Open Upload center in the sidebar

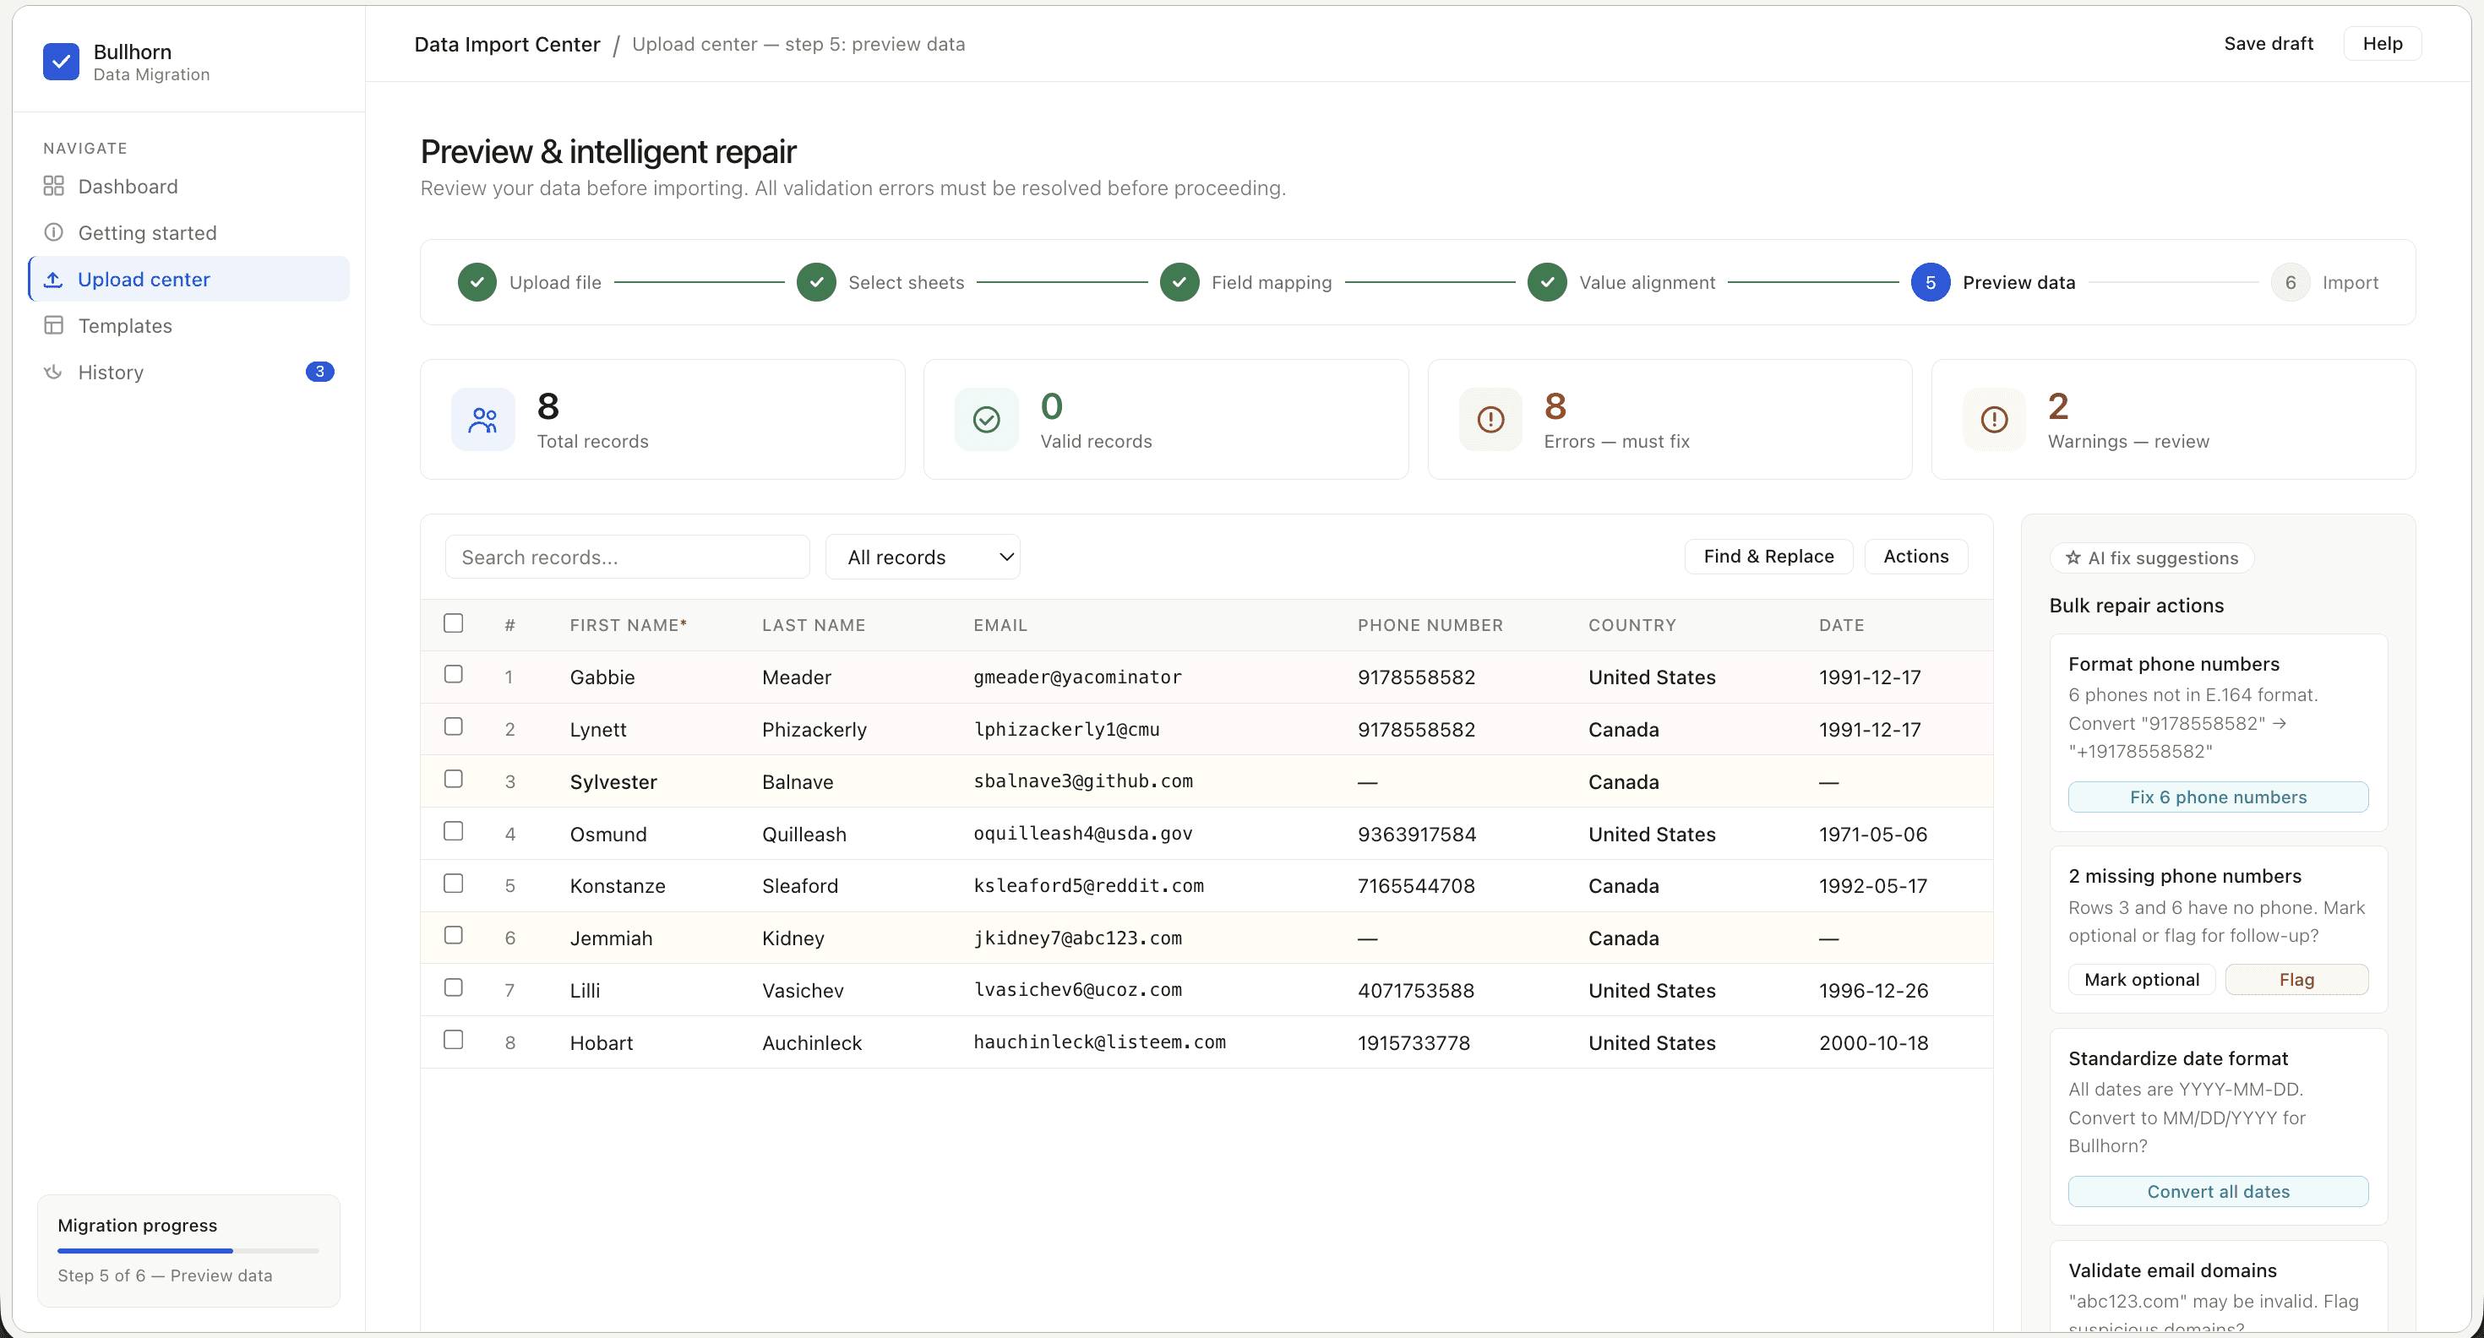click(x=189, y=280)
